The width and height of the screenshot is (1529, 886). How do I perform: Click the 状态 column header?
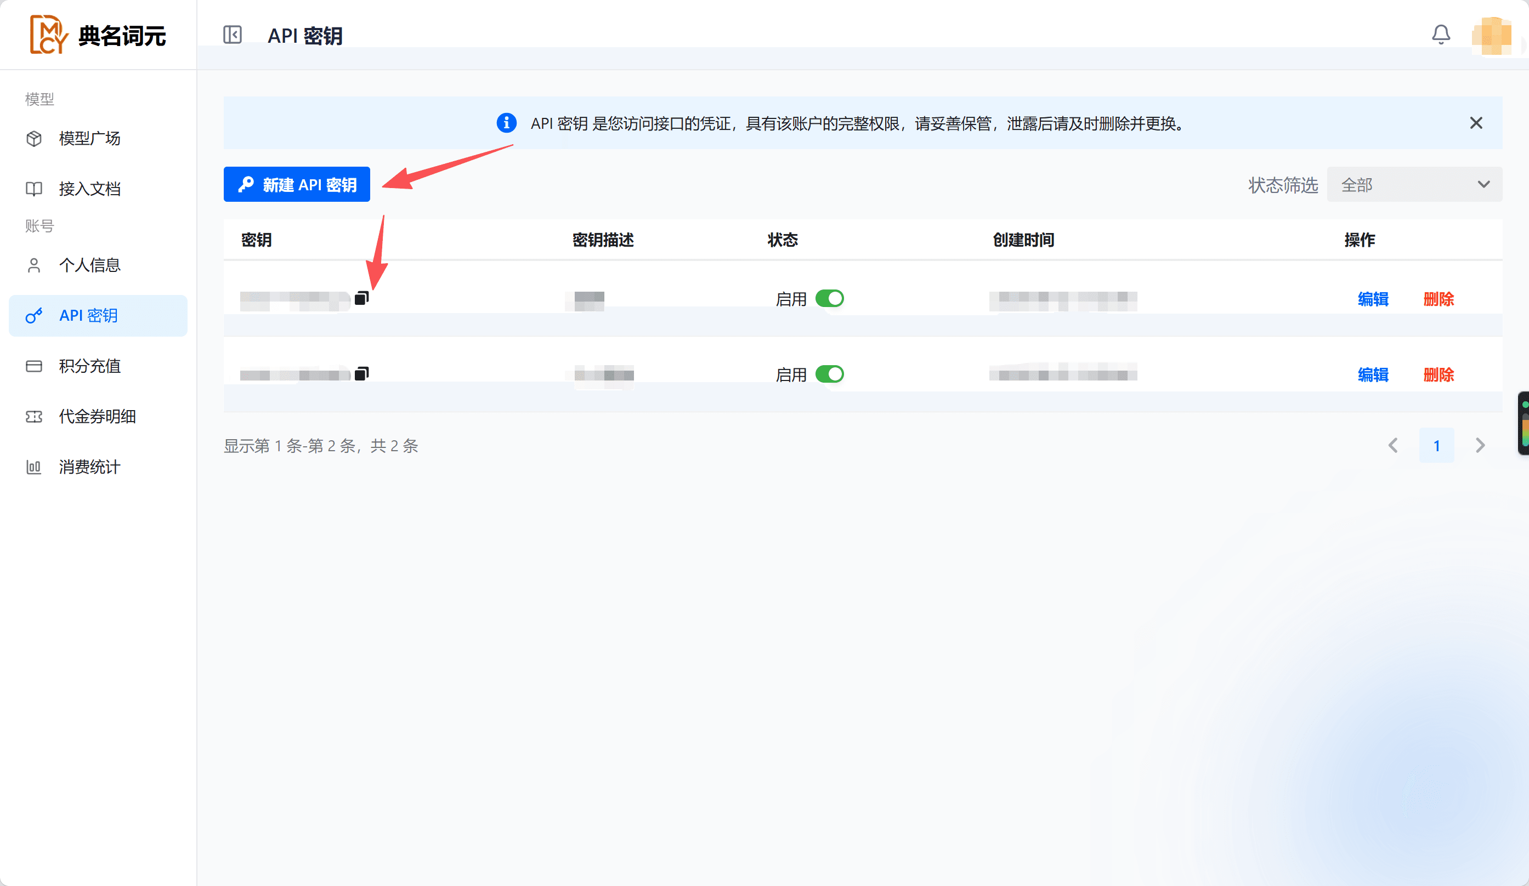click(783, 240)
